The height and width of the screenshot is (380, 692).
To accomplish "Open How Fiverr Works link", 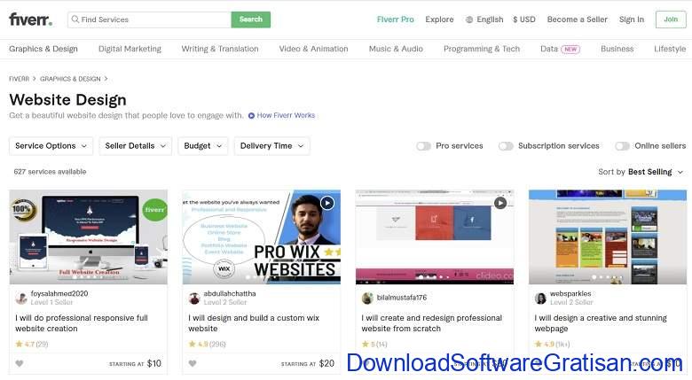I will 286,115.
